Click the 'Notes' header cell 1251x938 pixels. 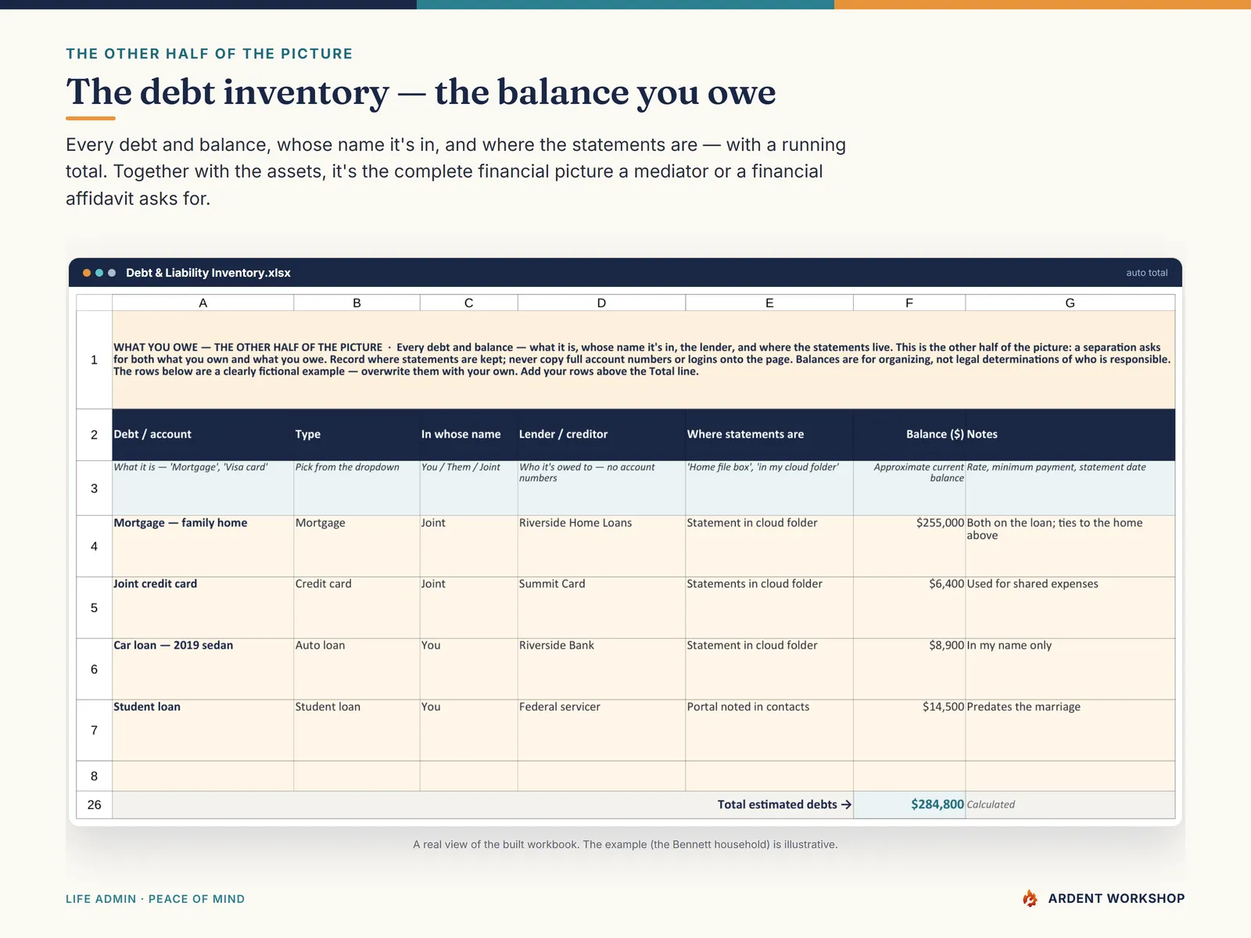(1070, 435)
